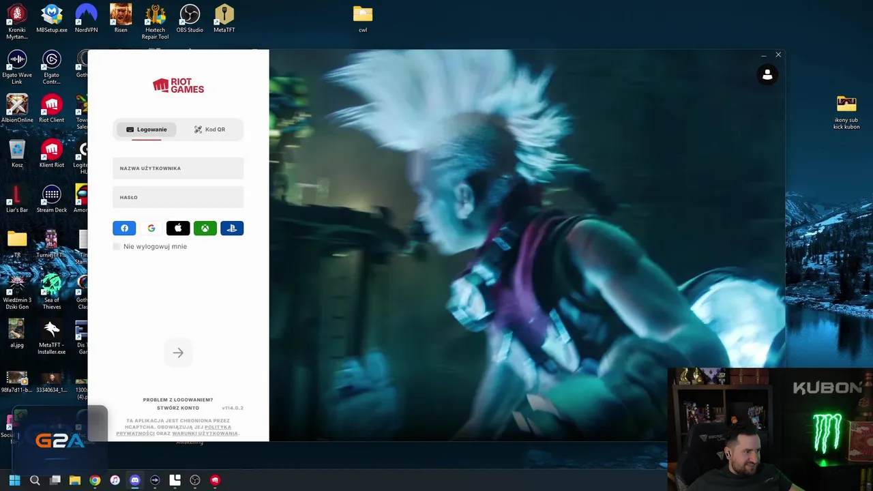Select OBS Studio desktop shortcut

click(x=190, y=18)
